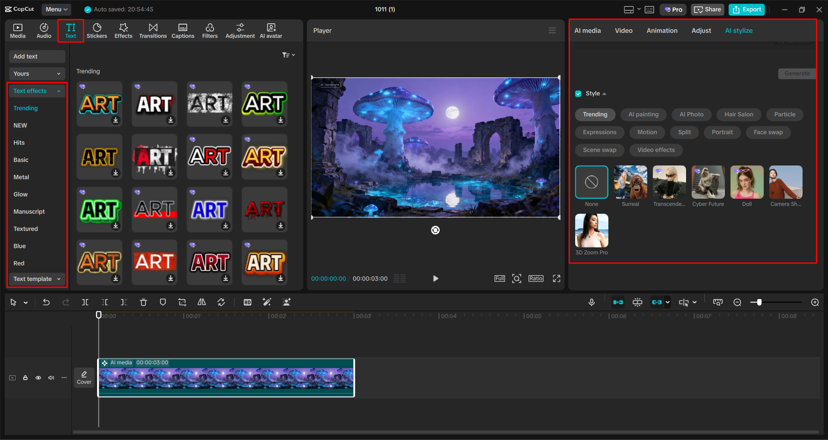Viewport: 828px width, 440px height.
Task: Select the Transitions panel
Action: (152, 30)
